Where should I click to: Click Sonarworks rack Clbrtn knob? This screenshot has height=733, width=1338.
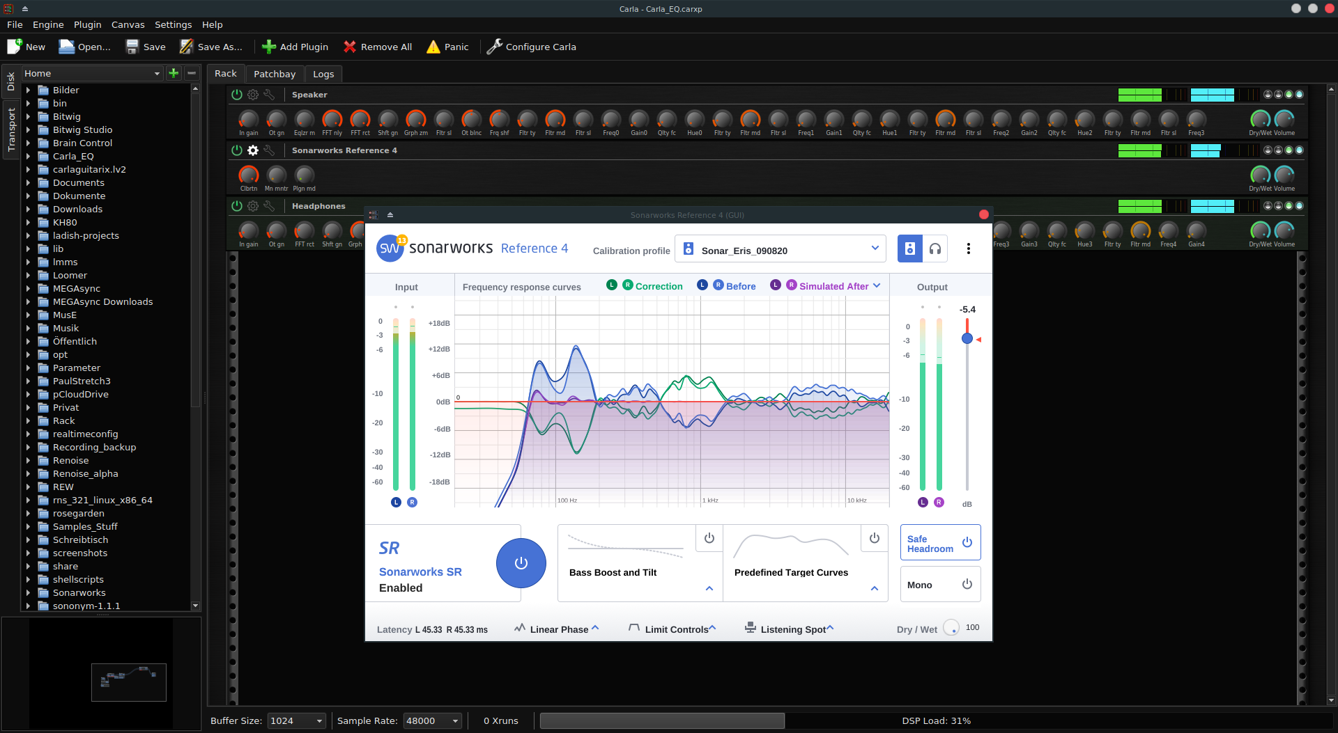[249, 175]
